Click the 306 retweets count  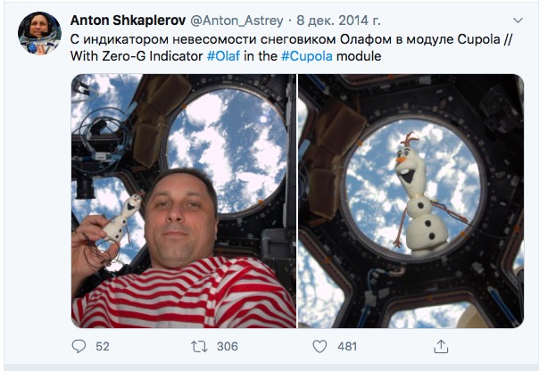pyautogui.click(x=228, y=346)
